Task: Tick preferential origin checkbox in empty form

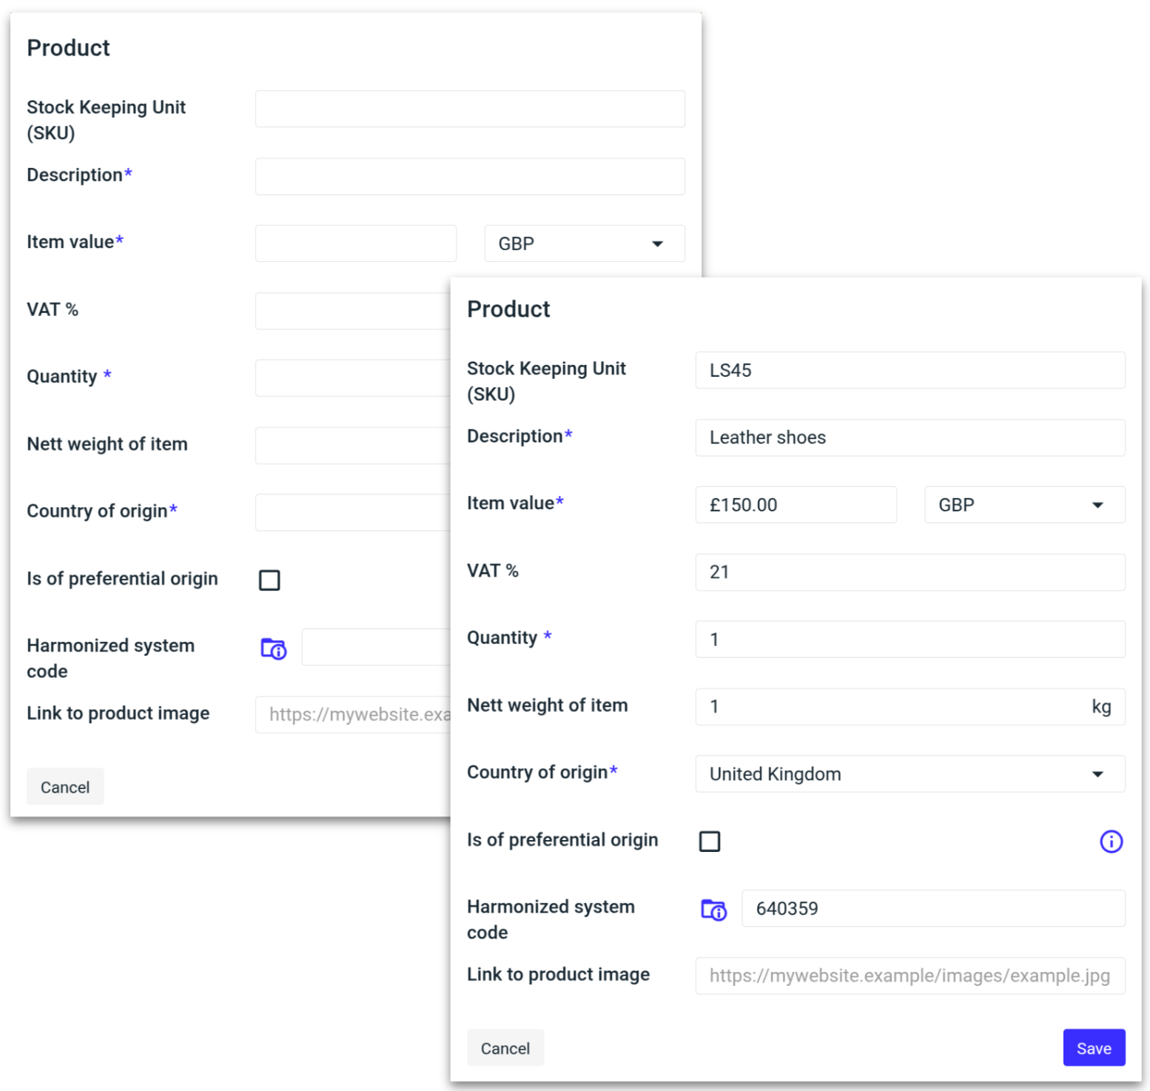Action: point(269,580)
